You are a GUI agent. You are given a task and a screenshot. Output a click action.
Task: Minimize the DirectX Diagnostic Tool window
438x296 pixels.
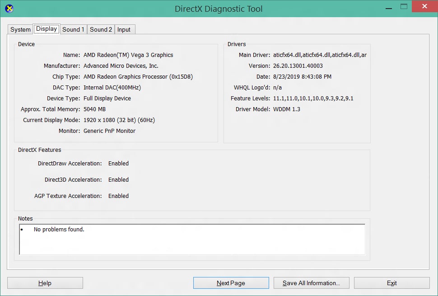point(389,8)
